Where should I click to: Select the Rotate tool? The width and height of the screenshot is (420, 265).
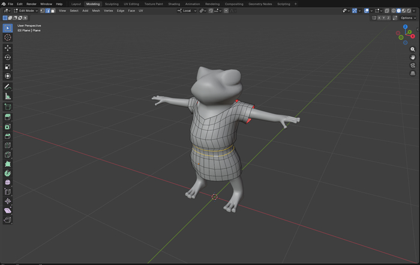pyautogui.click(x=8, y=57)
